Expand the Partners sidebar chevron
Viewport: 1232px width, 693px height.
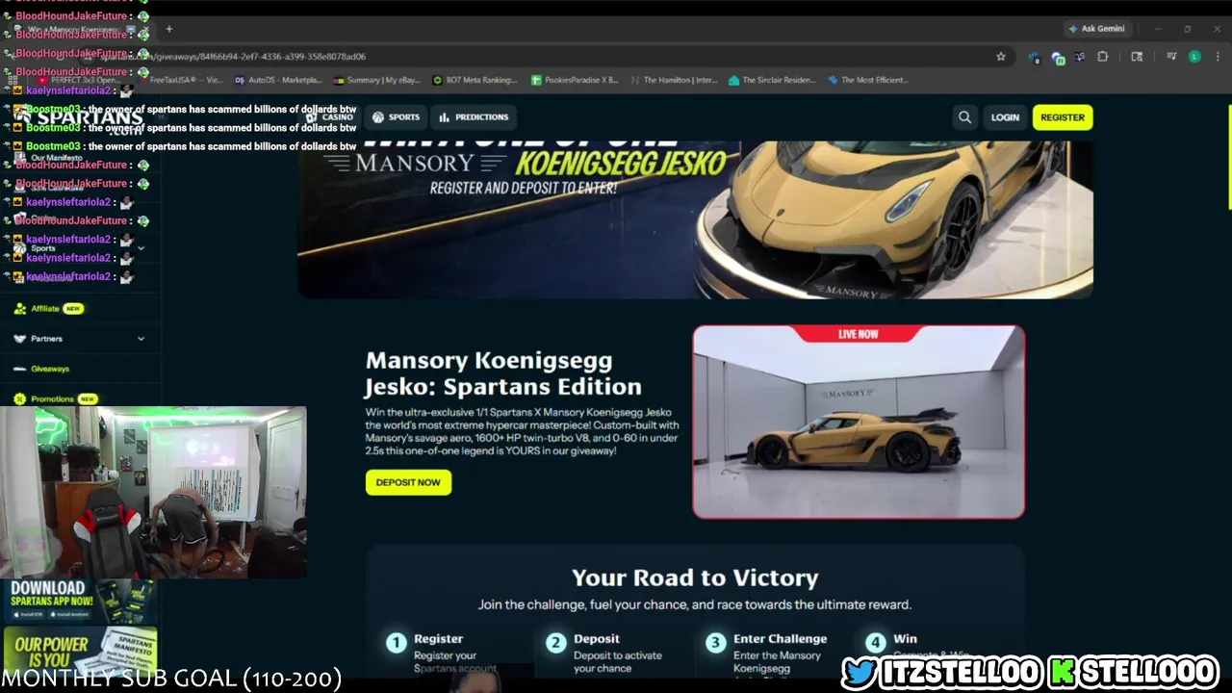coord(141,339)
